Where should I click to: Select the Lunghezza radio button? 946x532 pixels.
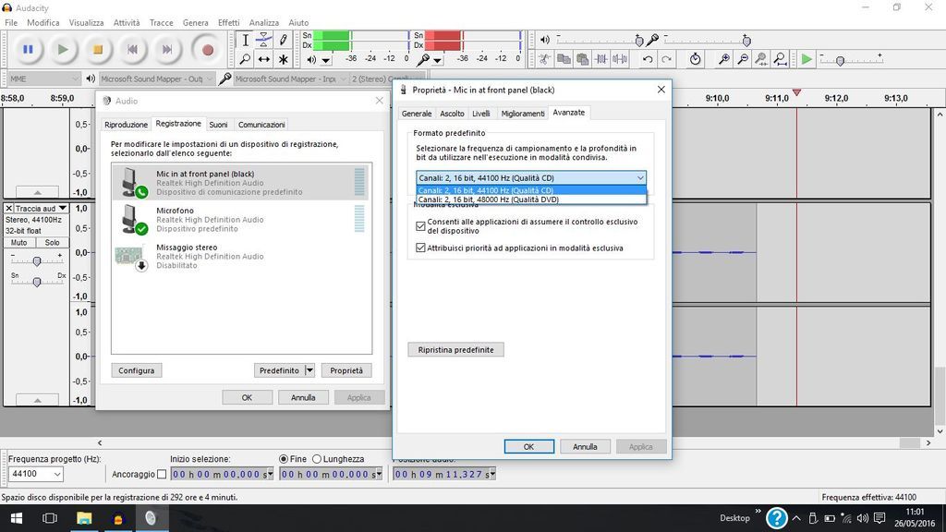(317, 459)
